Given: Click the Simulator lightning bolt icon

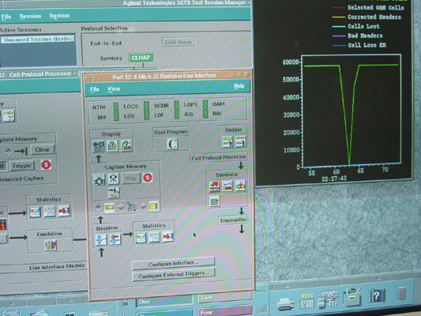Looking at the screenshot, I should (x=240, y=186).
